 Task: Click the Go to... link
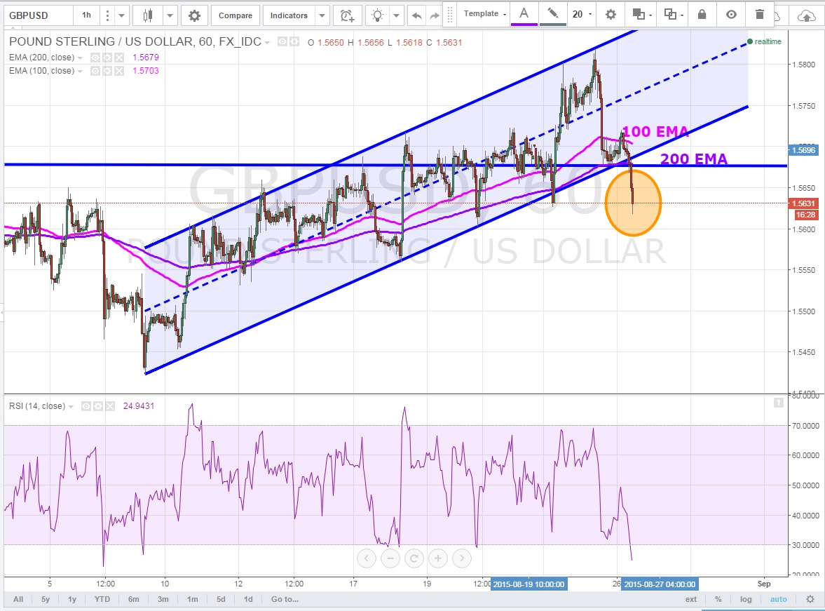pyautogui.click(x=285, y=599)
